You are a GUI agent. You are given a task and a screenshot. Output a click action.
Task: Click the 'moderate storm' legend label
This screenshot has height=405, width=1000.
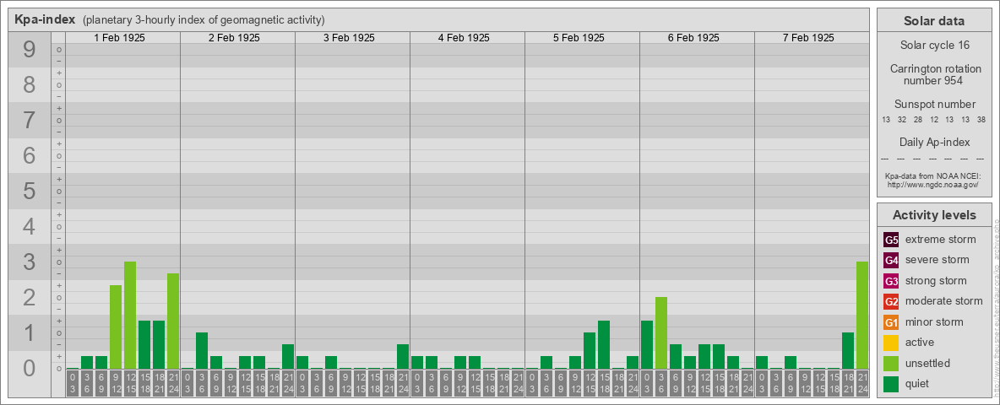point(944,301)
